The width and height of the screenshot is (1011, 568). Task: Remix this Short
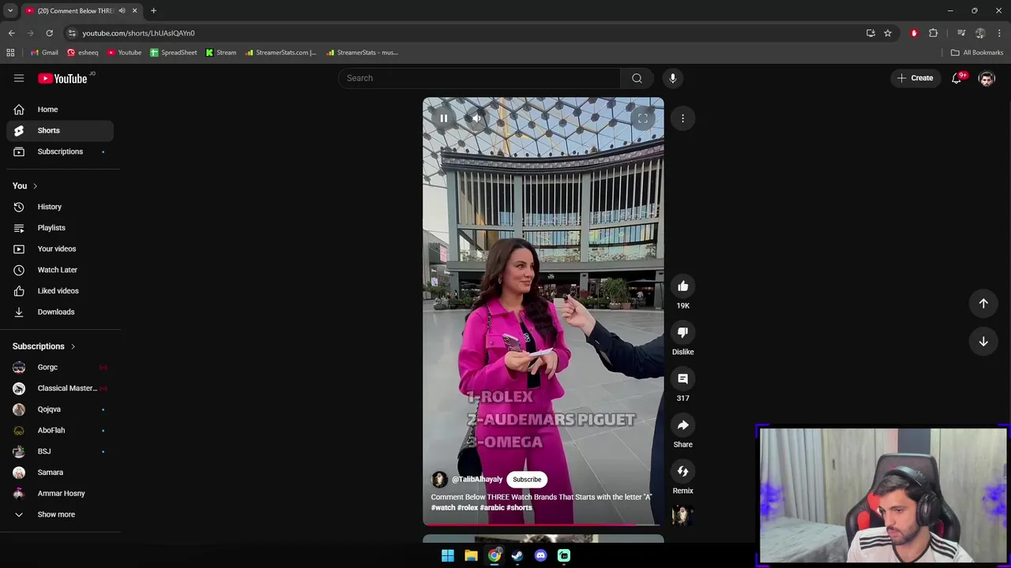tap(683, 472)
